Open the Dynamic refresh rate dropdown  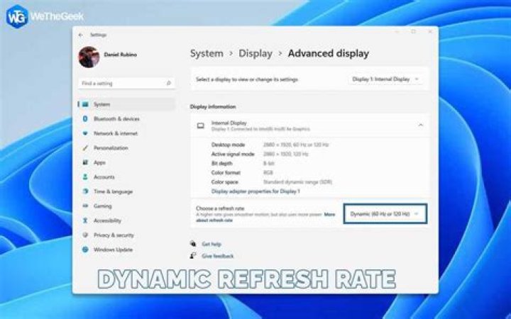point(385,214)
